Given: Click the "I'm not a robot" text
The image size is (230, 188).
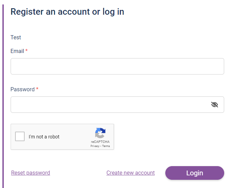Looking at the screenshot, I should [x=44, y=137].
